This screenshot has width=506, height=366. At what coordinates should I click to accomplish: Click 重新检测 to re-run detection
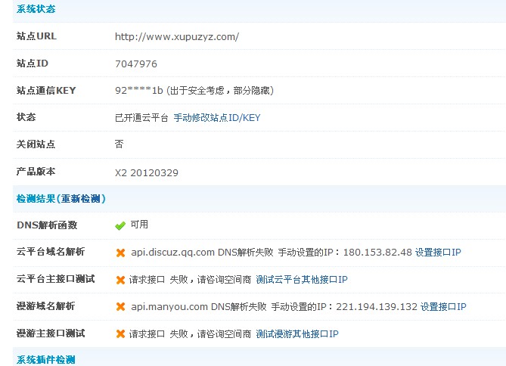(x=81, y=198)
